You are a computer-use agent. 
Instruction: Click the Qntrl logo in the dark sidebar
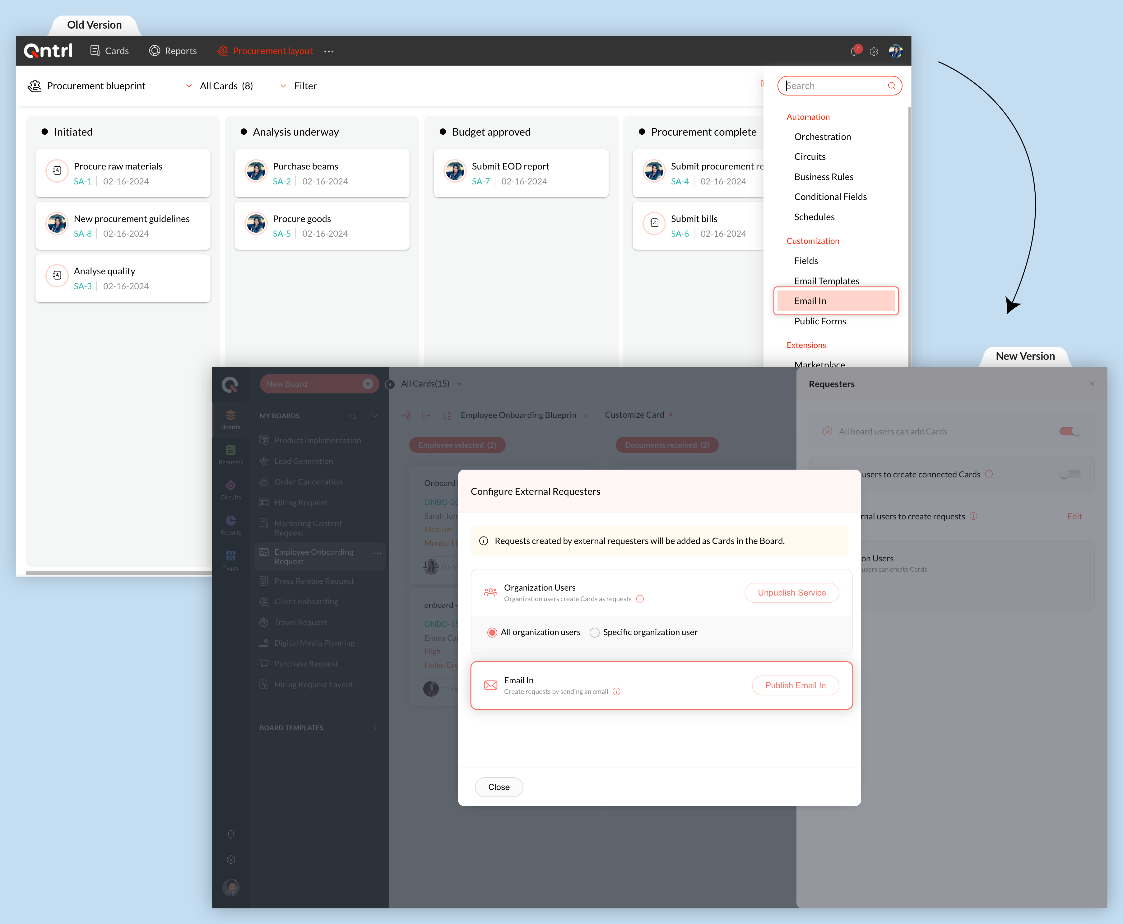click(x=230, y=384)
